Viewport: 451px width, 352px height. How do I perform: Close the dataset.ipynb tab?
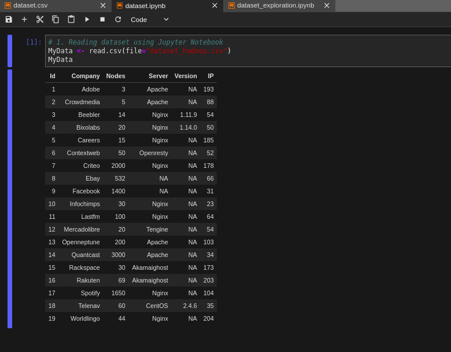tap(215, 5)
